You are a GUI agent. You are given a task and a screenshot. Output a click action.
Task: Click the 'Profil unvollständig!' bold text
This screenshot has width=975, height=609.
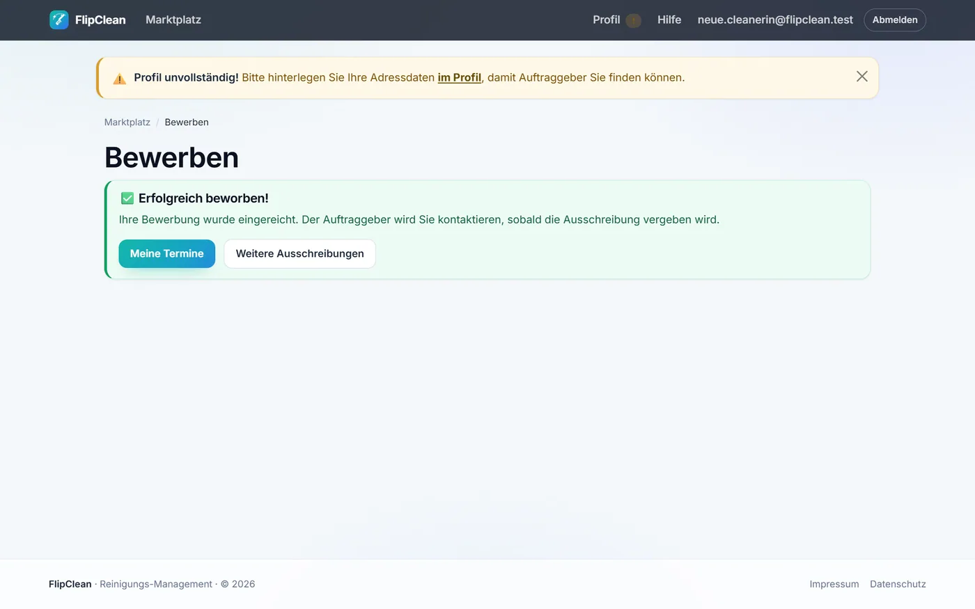pyautogui.click(x=186, y=77)
